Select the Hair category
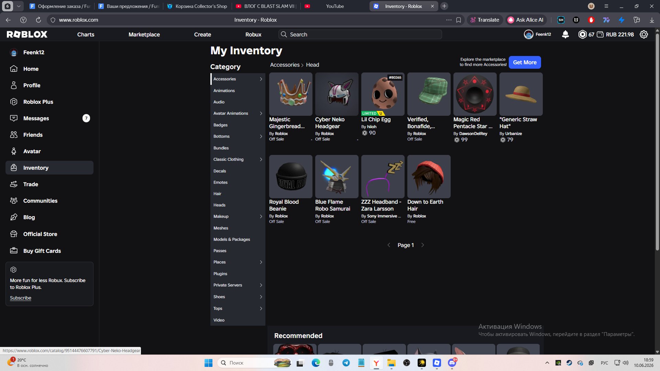The width and height of the screenshot is (660, 371). click(238, 194)
